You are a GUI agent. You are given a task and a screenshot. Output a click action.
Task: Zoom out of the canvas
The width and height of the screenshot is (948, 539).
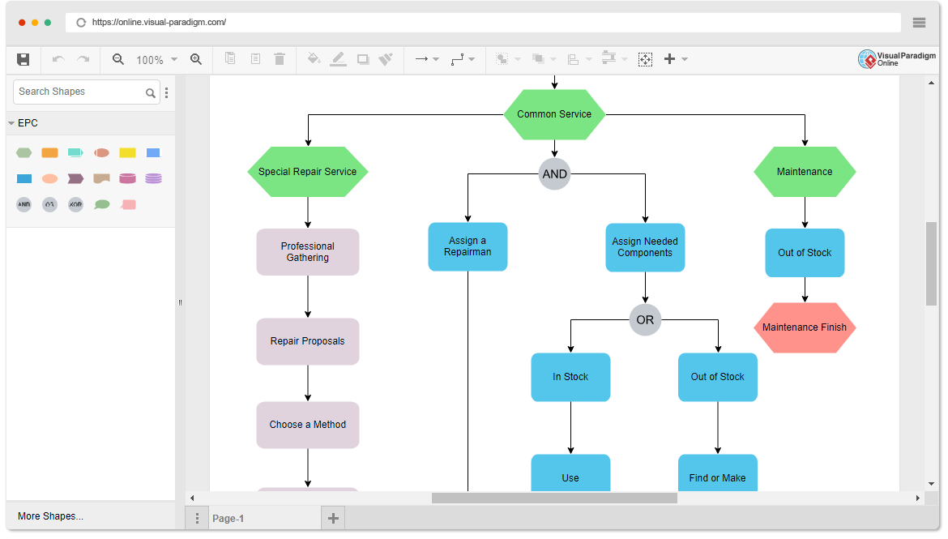click(x=117, y=58)
